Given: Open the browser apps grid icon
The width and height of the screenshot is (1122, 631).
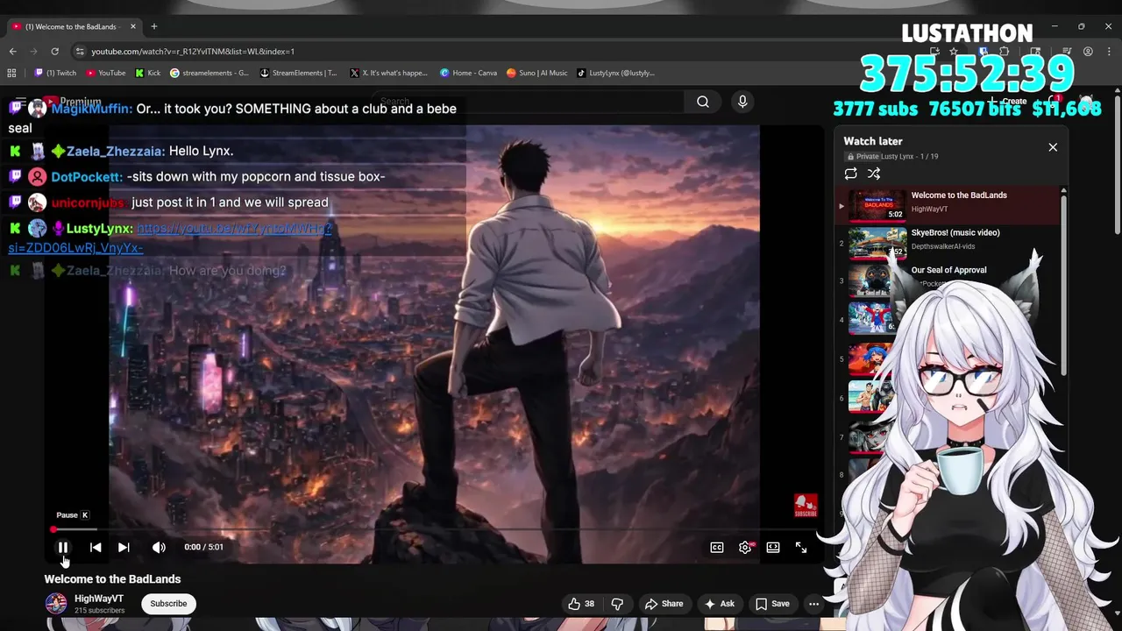Looking at the screenshot, I should [x=12, y=73].
